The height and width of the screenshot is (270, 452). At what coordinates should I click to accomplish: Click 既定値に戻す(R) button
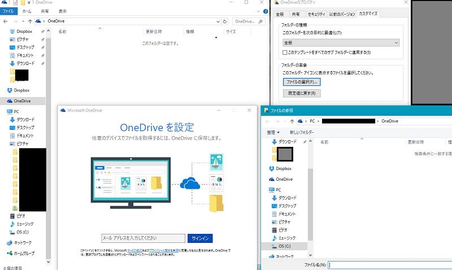(x=302, y=93)
